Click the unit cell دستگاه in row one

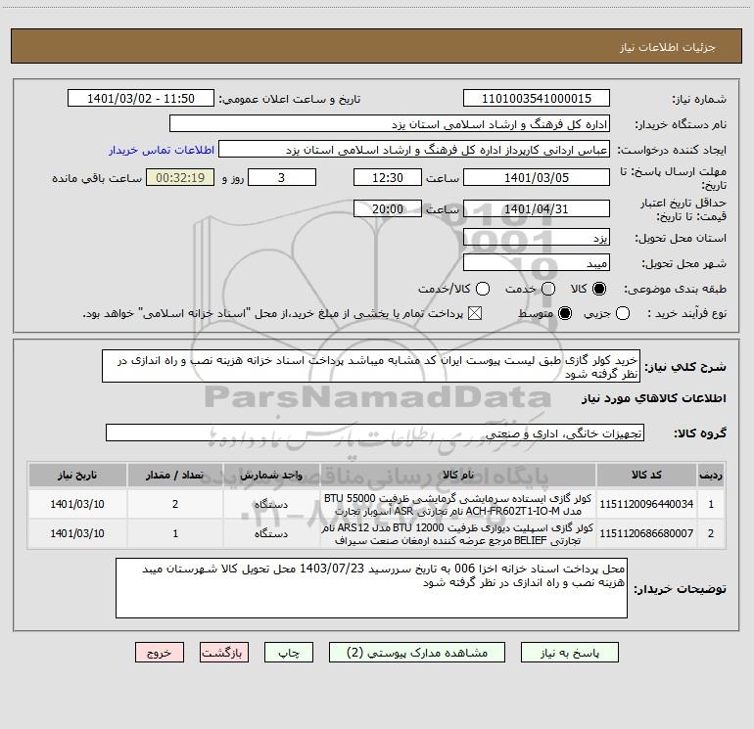coord(271,504)
